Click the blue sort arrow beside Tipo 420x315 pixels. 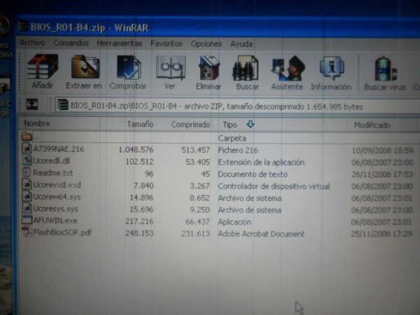[251, 124]
